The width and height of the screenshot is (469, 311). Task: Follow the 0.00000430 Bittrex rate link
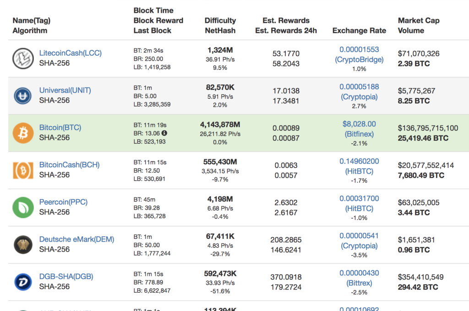click(x=359, y=278)
